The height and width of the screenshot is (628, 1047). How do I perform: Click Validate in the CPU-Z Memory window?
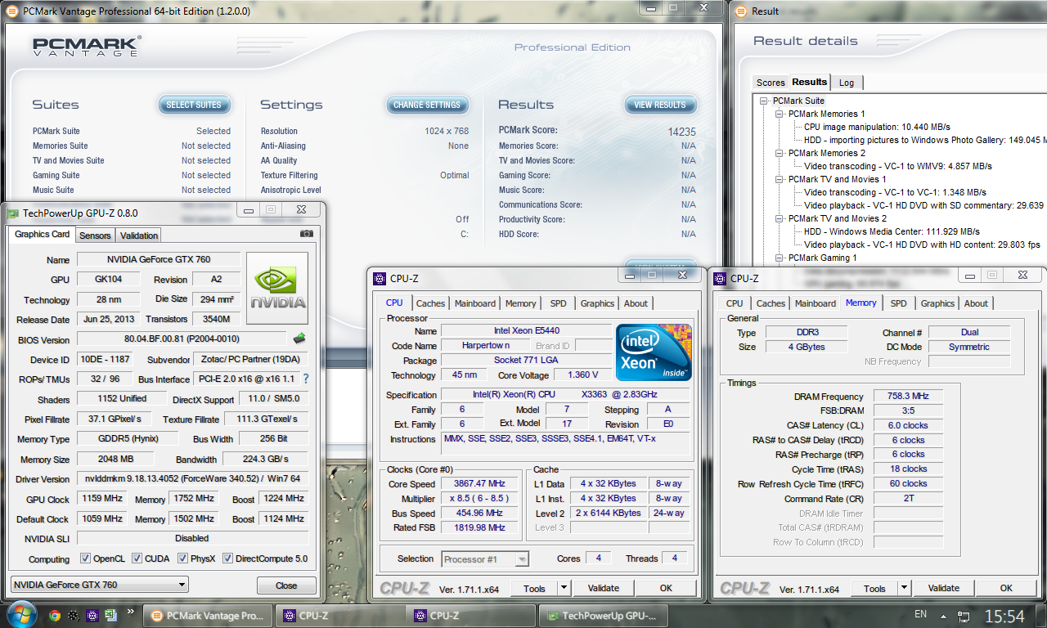[x=943, y=588]
